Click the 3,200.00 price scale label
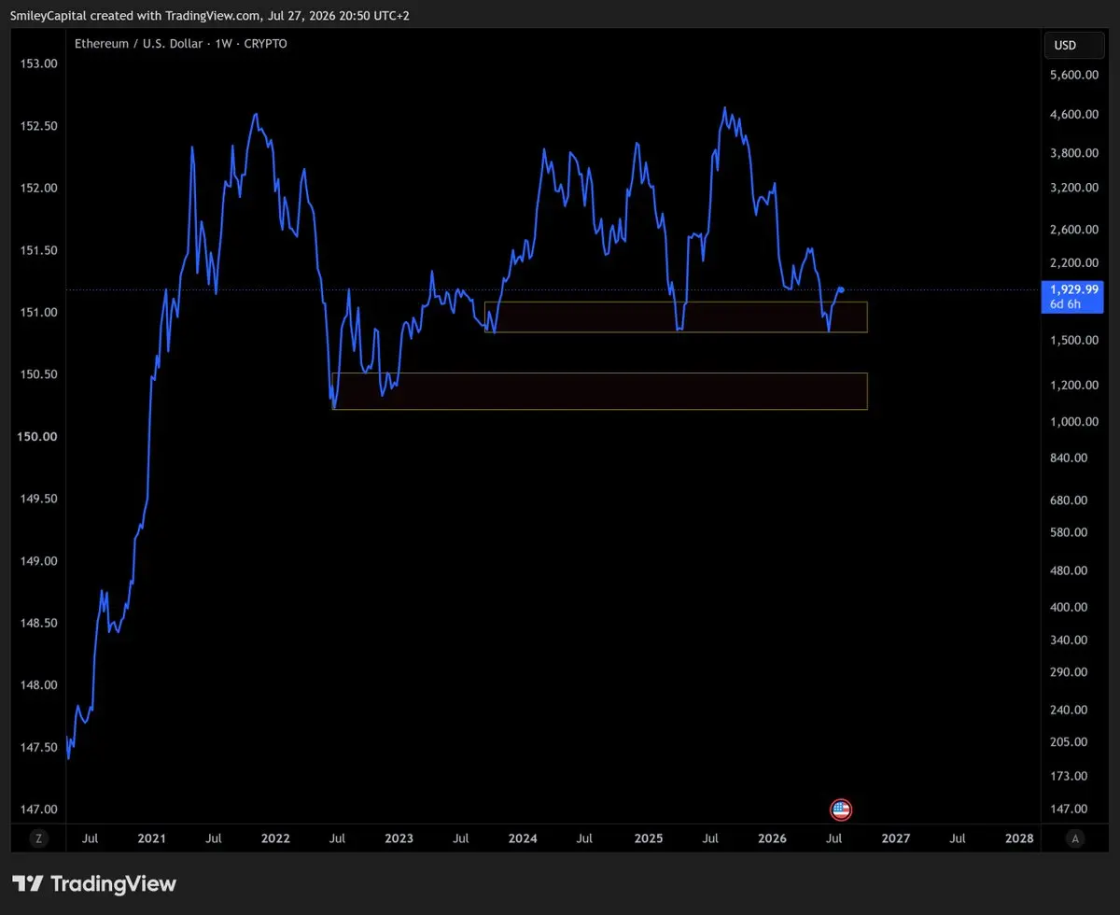Viewport: 1120px width, 915px height. [1073, 188]
